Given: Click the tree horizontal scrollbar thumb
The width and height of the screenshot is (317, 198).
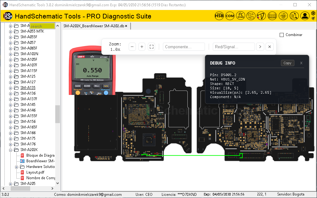Looking at the screenshot, I should tap(20, 188).
